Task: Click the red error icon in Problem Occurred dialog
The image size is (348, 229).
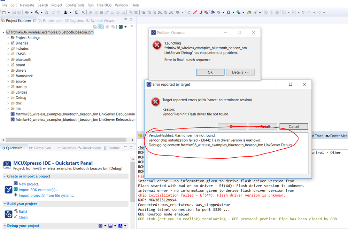Action: pyautogui.click(x=157, y=45)
